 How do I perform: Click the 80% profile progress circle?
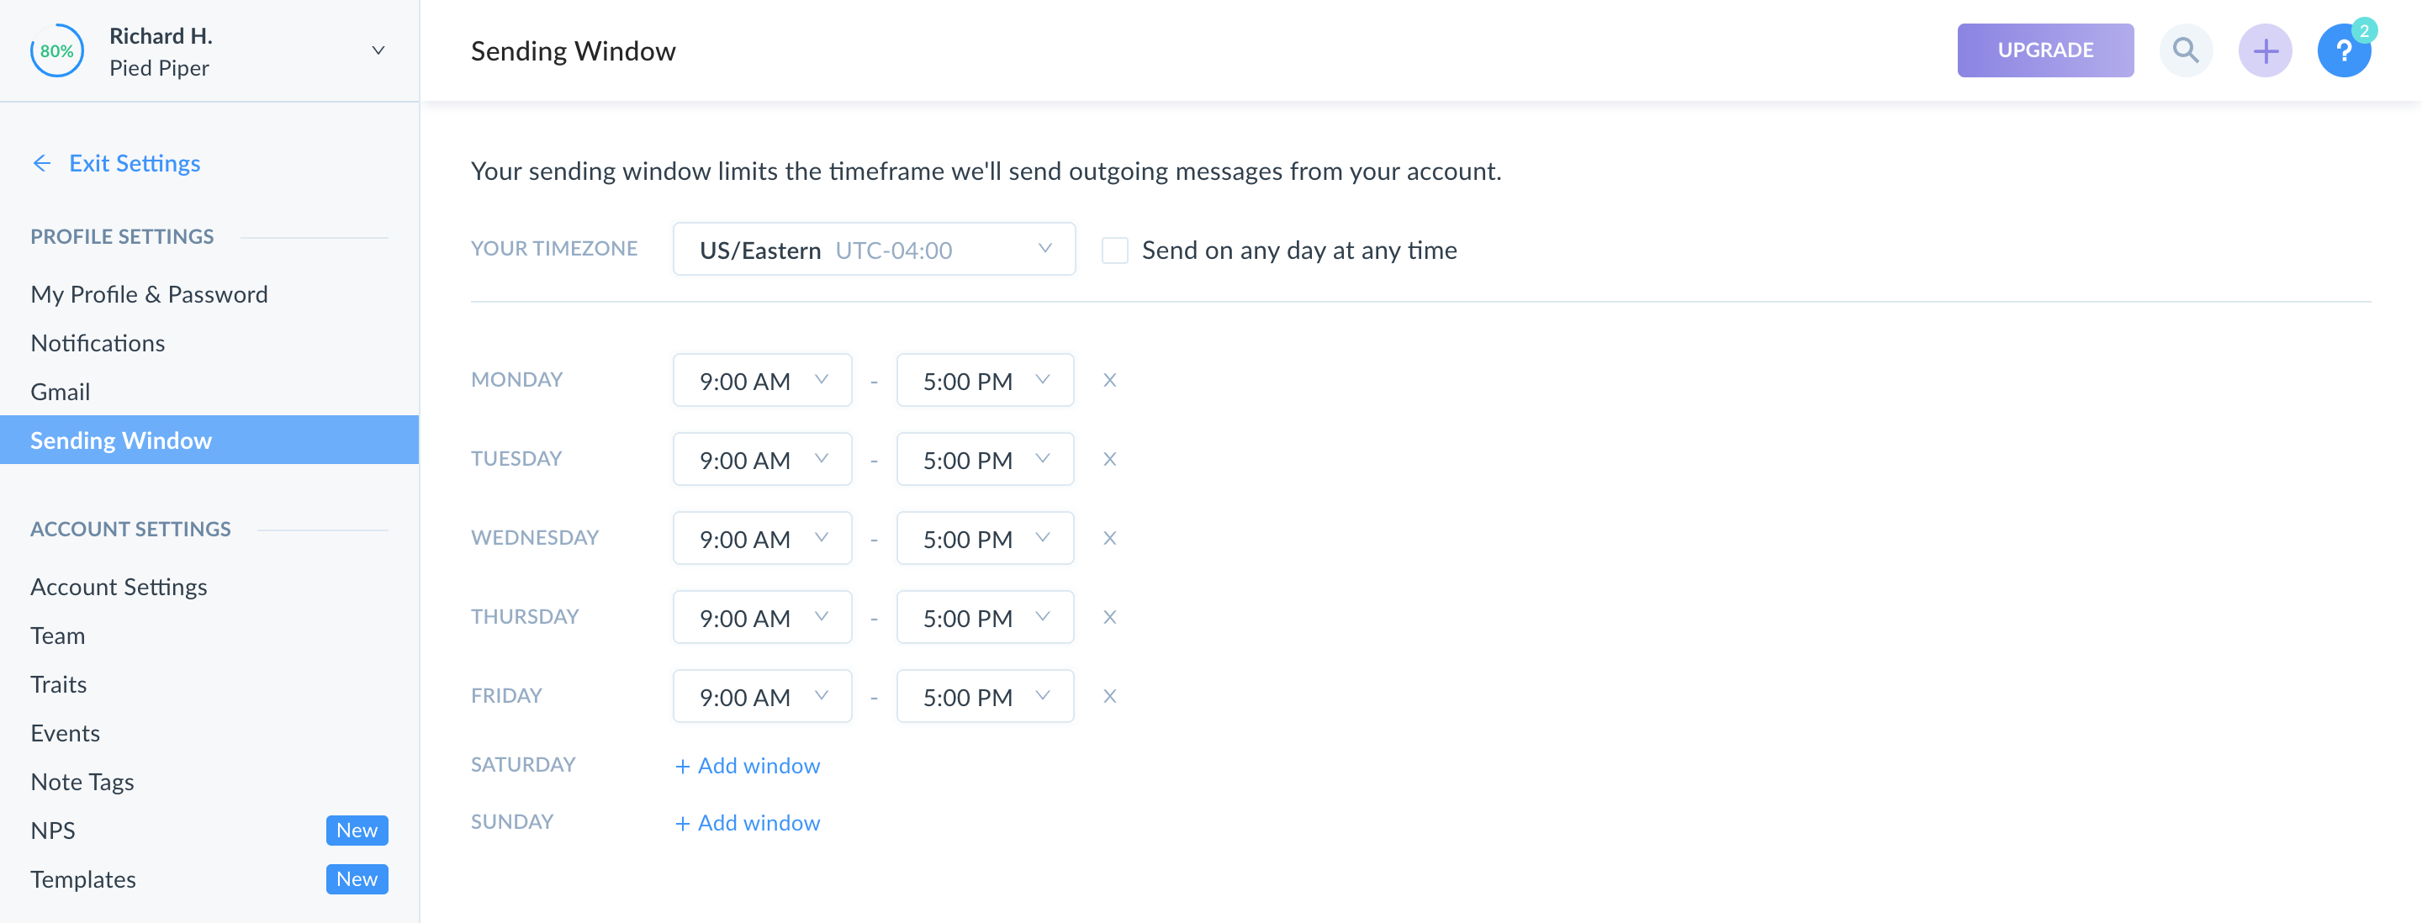[56, 50]
